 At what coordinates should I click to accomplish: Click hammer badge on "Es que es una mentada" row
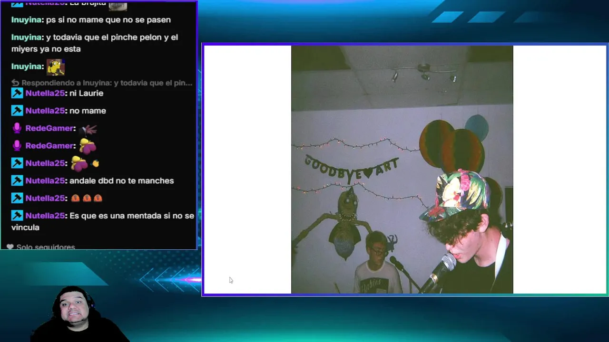pos(17,216)
